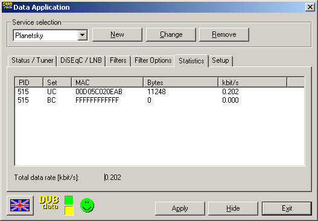
Task: Click the Apply button
Action: tap(180, 208)
